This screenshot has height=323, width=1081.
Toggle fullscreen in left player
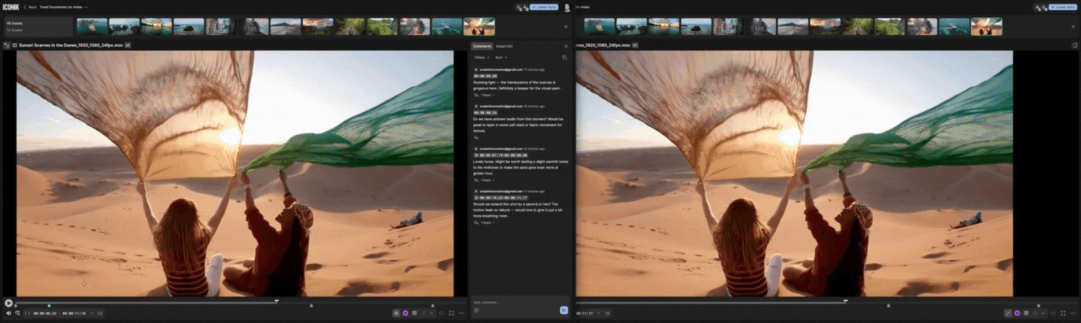pyautogui.click(x=451, y=313)
